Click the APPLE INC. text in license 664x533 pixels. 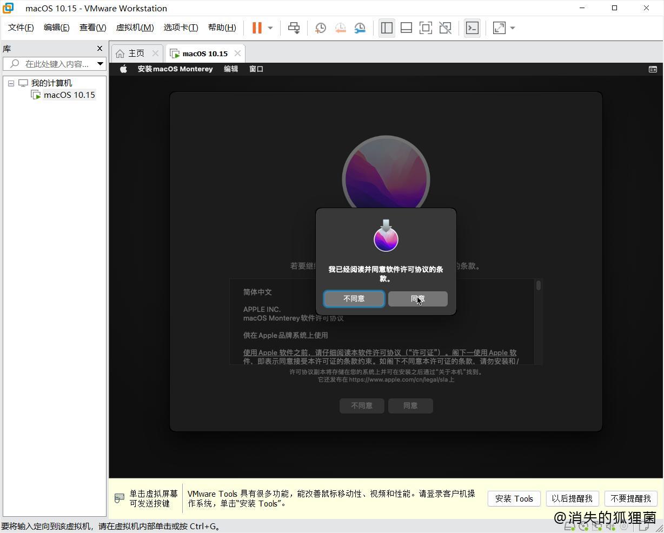[x=262, y=309]
